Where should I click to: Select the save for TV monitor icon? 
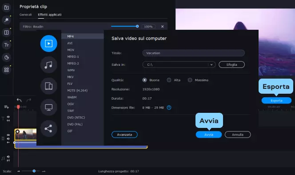[x=49, y=107]
